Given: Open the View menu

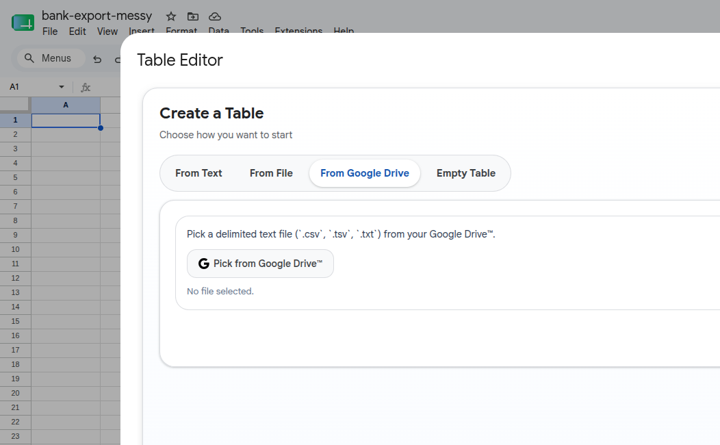Looking at the screenshot, I should (107, 31).
